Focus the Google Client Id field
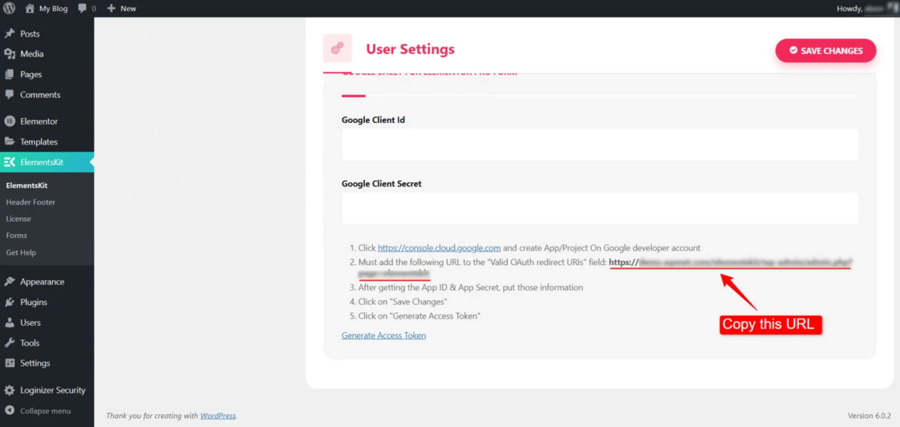900x427 pixels. (x=600, y=144)
